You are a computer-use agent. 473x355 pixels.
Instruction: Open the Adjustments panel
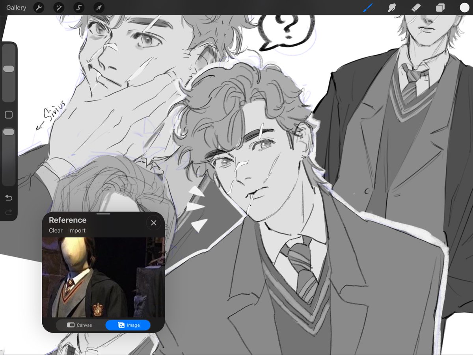(x=59, y=7)
